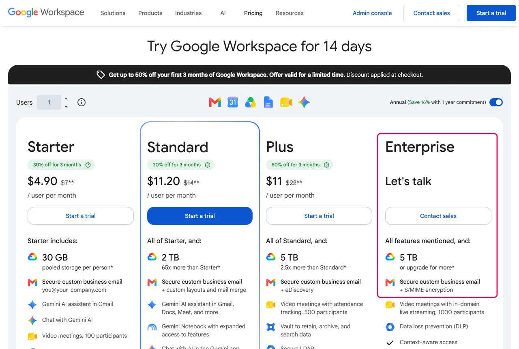Start a trial for the Plus plan

coord(319,216)
